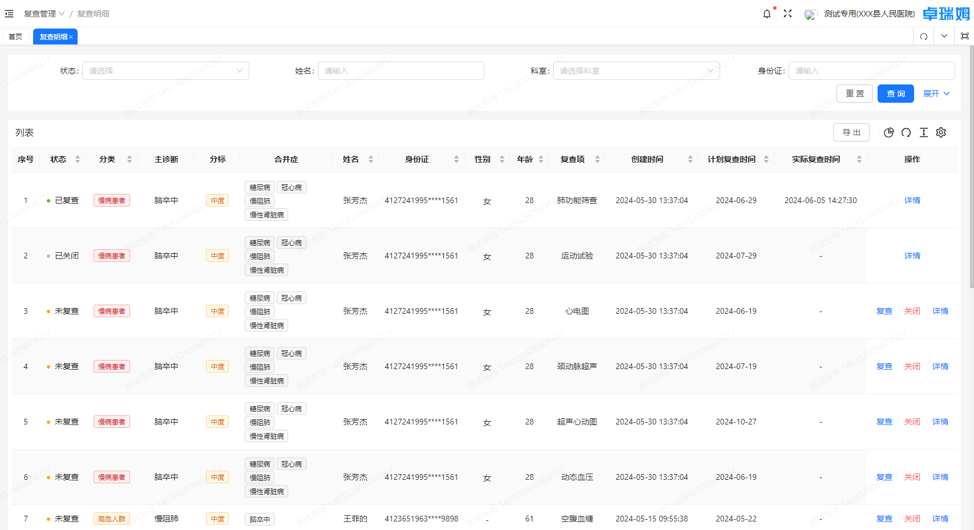Click the 高危人群 tag in row 7
Viewport: 974px width, 530px height.
[x=112, y=519]
